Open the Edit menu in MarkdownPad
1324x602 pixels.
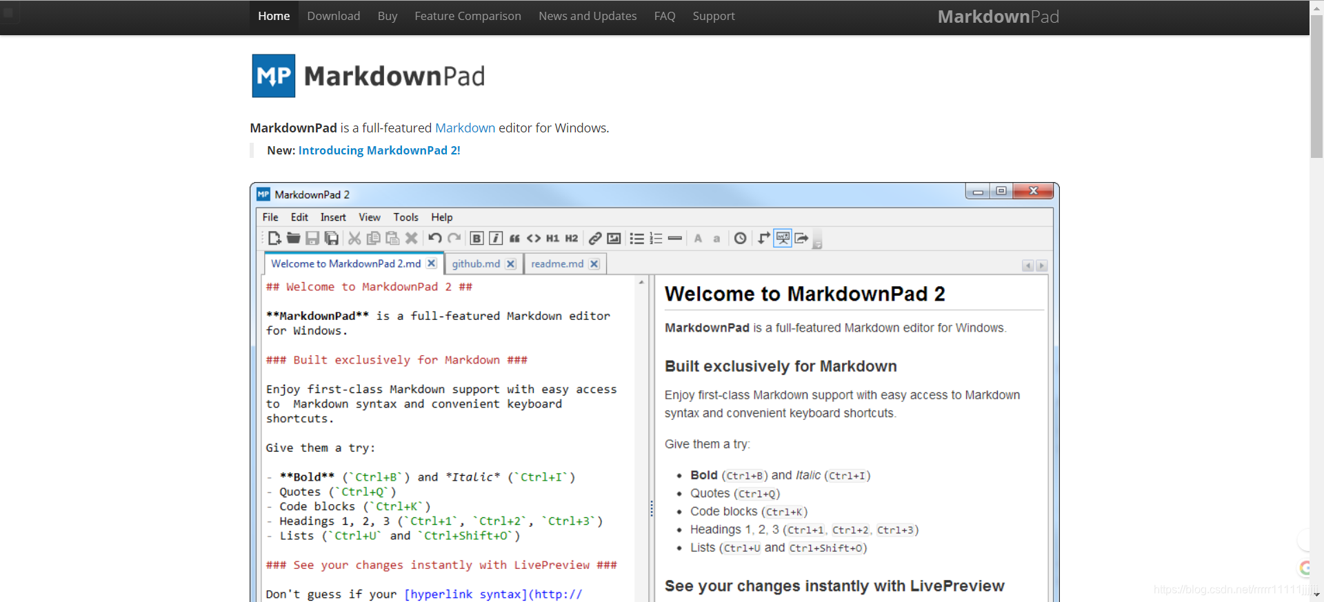[299, 217]
